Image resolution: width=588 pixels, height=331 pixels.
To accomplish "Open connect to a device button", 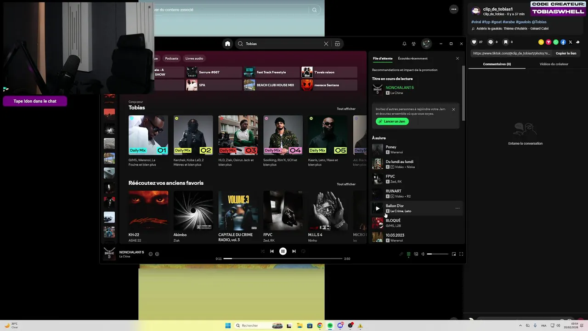I will [x=416, y=254].
